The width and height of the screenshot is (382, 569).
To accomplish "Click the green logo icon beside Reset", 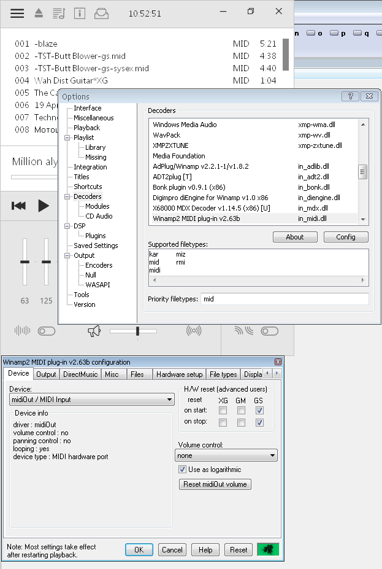I will [x=268, y=549].
